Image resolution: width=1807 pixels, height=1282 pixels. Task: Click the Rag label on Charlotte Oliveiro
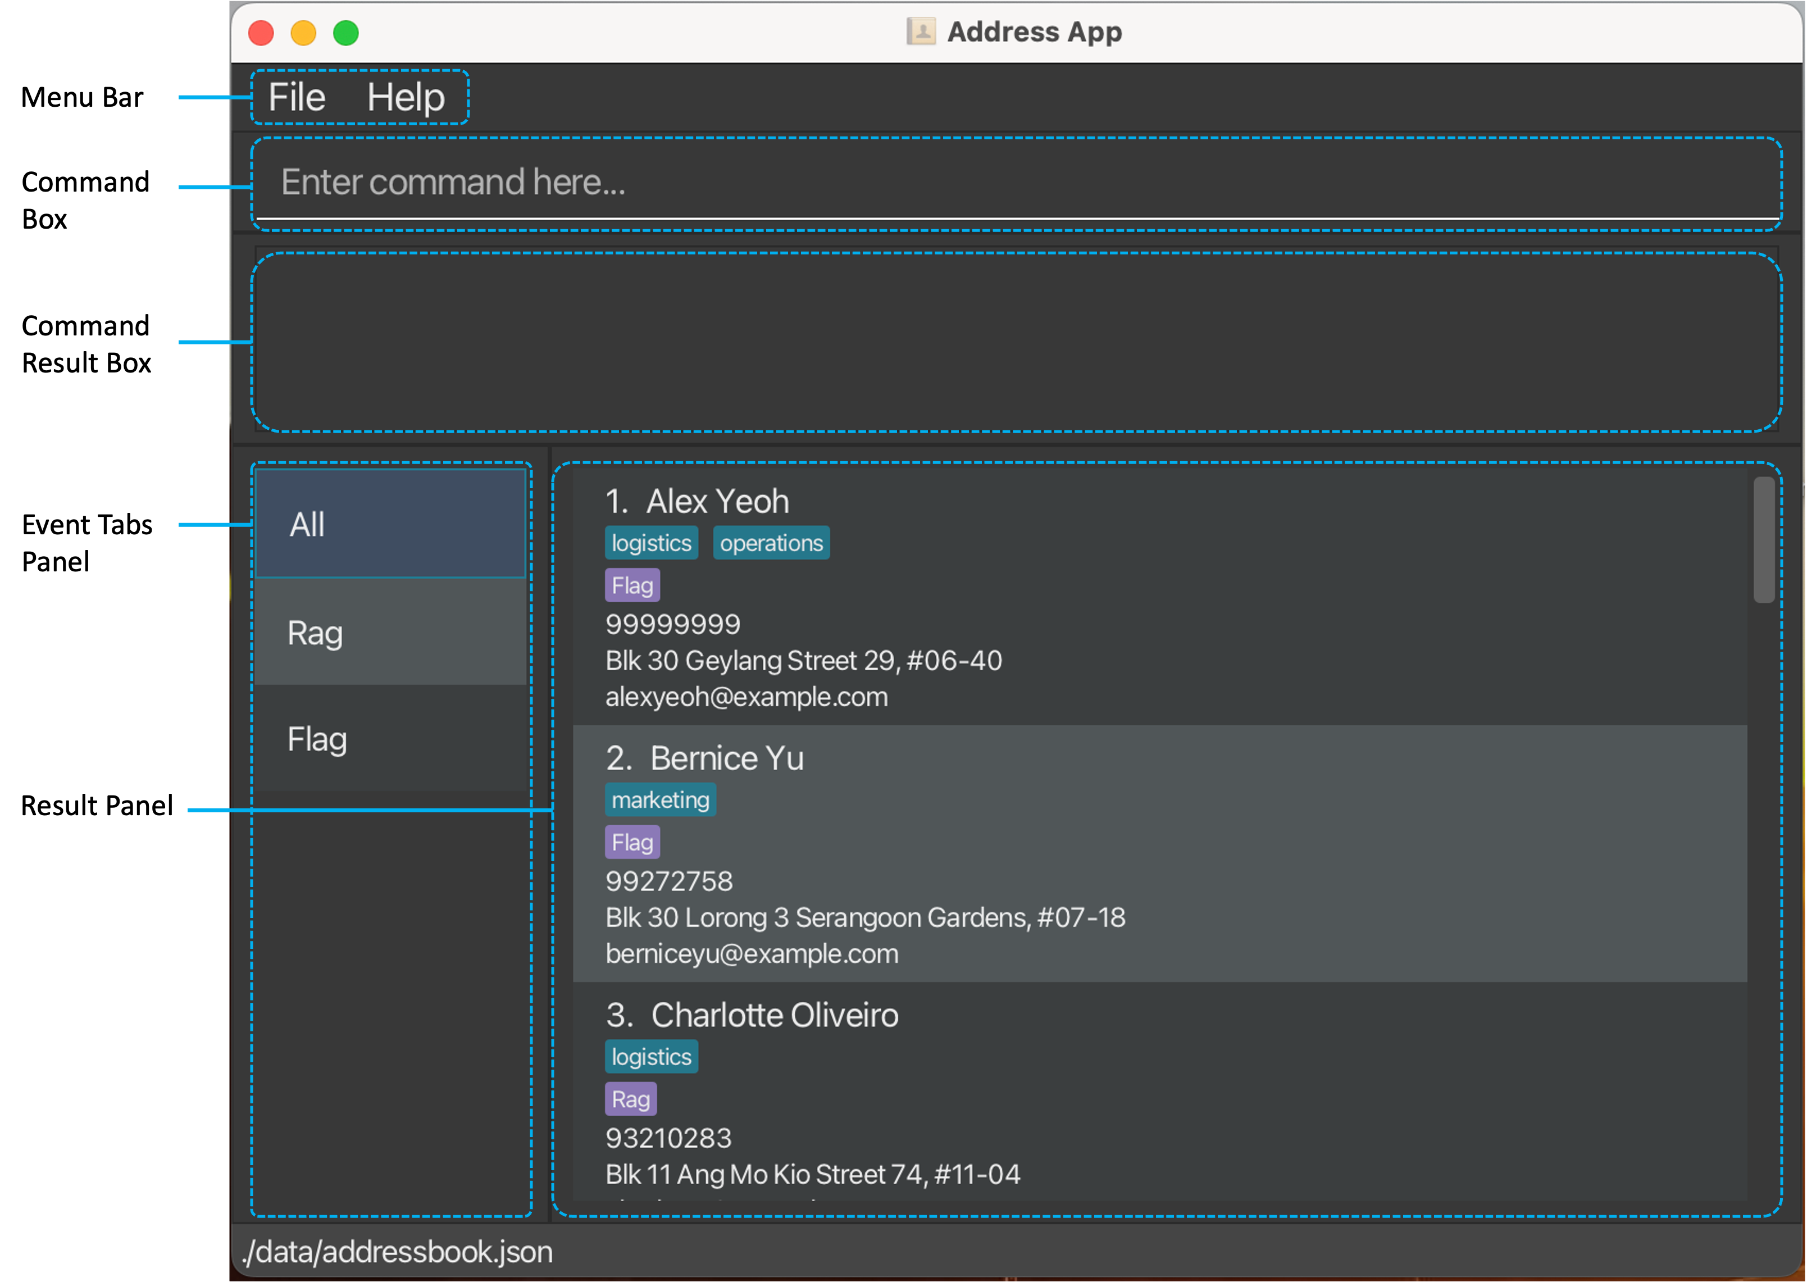tap(630, 1099)
